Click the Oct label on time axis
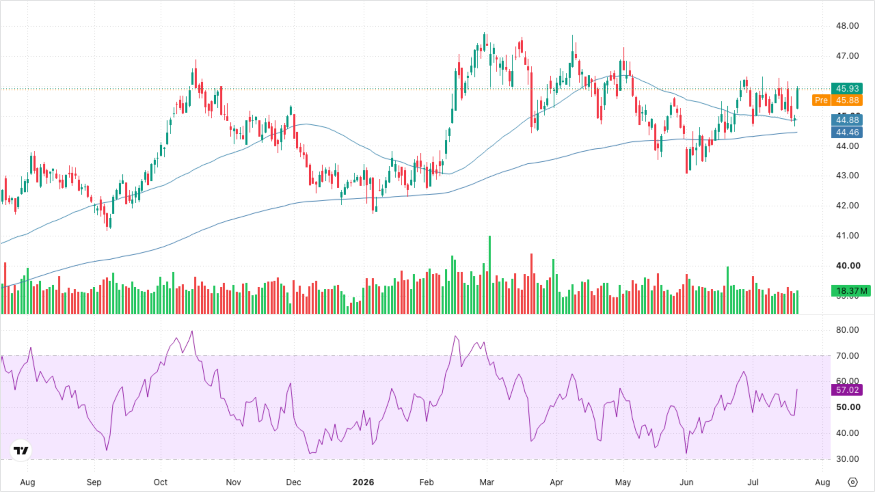This screenshot has width=875, height=492. 161,482
